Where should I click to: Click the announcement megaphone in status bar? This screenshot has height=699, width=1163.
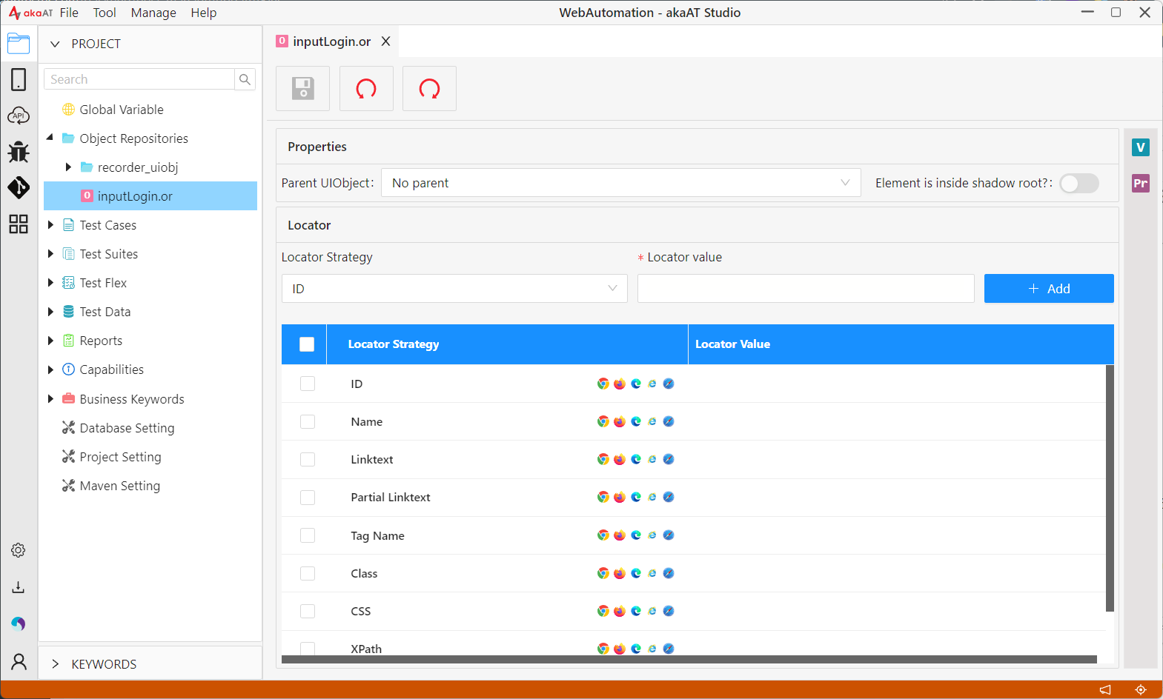(x=1105, y=689)
